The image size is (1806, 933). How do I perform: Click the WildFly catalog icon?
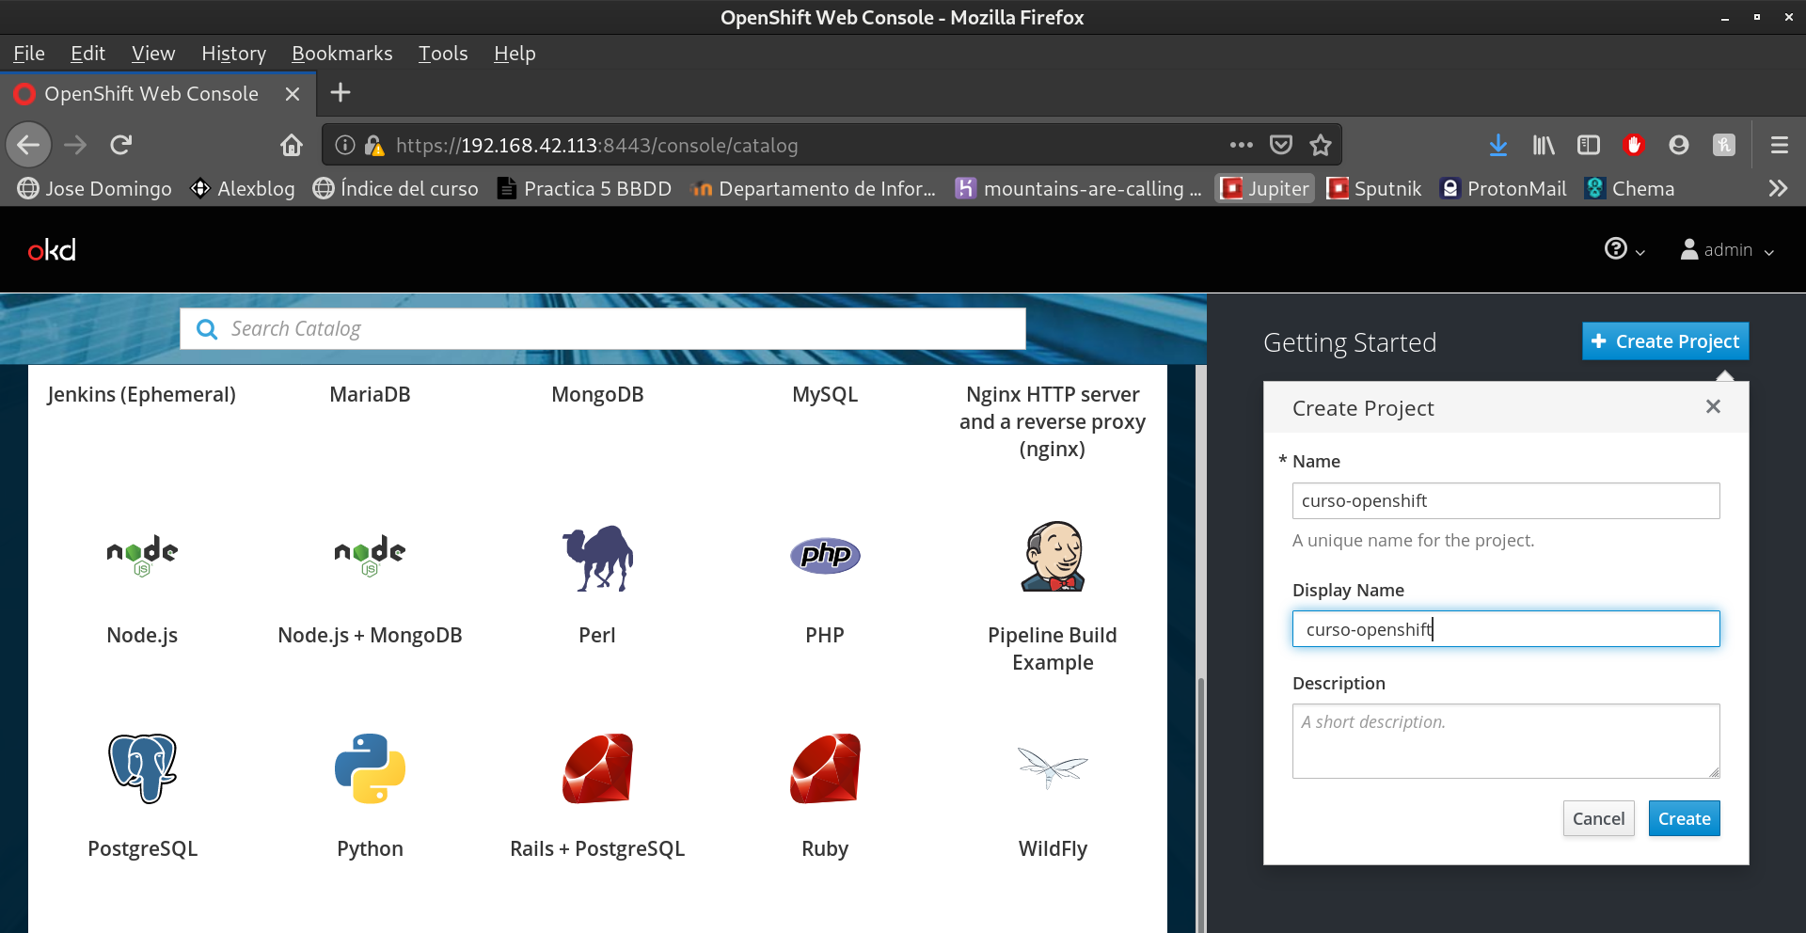1053,768
